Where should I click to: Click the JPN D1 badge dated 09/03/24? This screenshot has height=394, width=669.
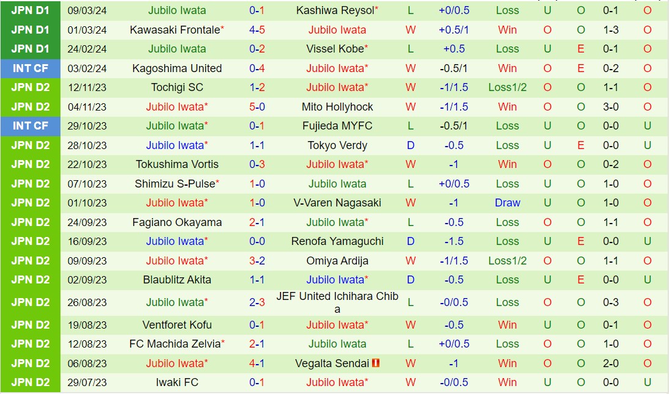(31, 10)
